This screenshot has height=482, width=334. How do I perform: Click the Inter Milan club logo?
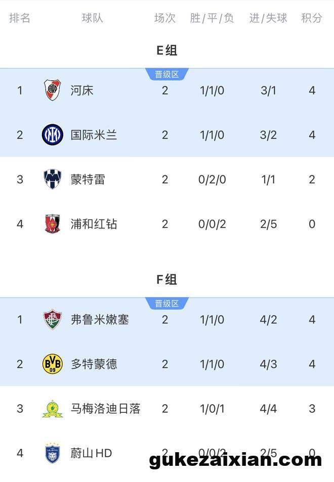click(52, 134)
